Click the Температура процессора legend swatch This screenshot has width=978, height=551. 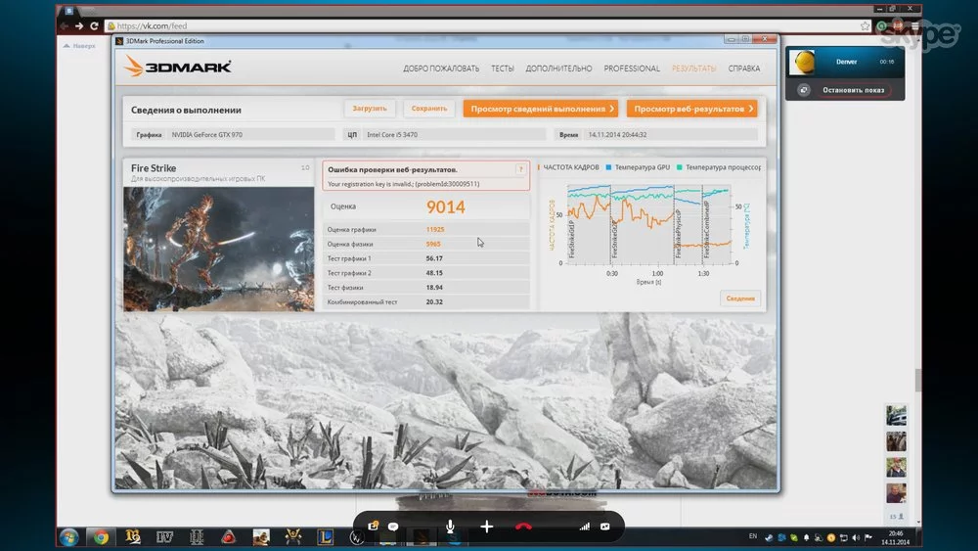coord(680,167)
